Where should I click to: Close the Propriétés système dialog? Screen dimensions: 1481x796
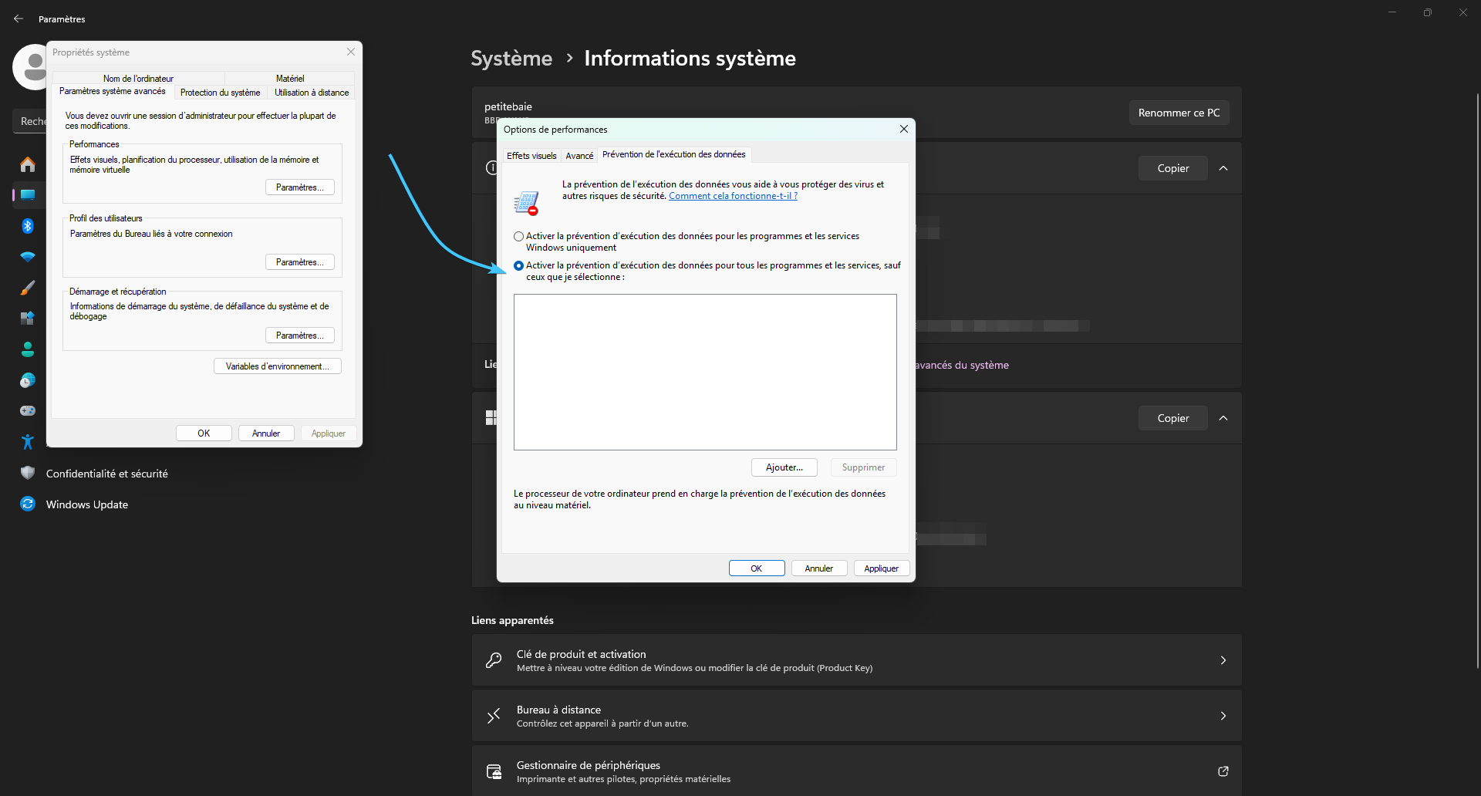point(351,52)
